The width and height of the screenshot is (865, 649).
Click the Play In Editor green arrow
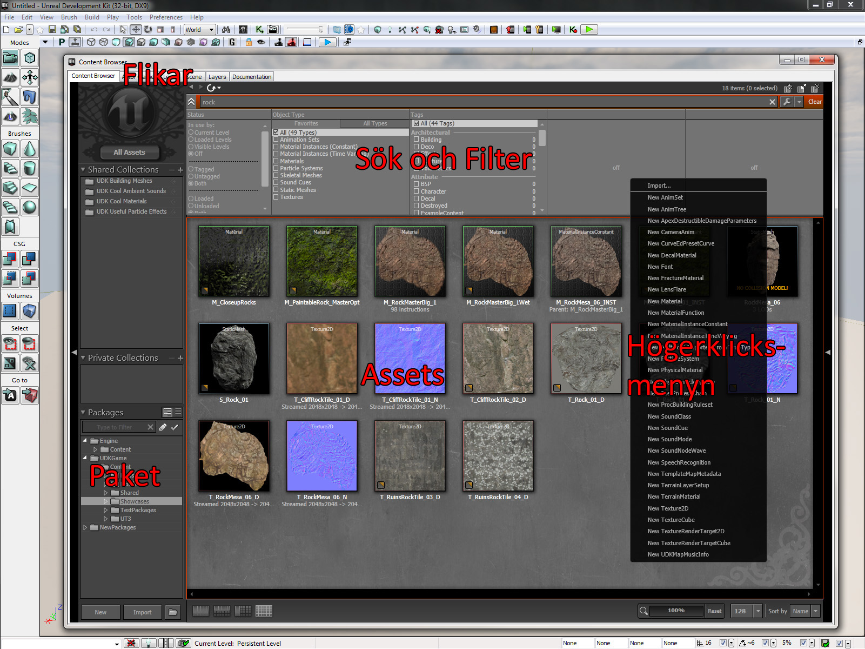pos(589,30)
